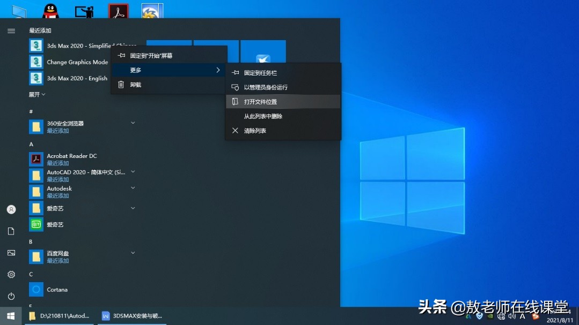Launch AutoCAD 2020 简体中文
Image resolution: width=579 pixels, height=325 pixels.
tap(75, 172)
